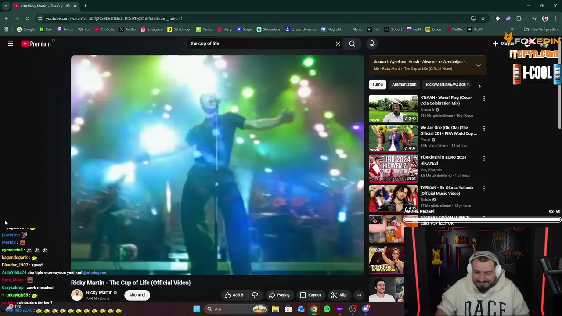Click the video player to pause
This screenshot has width=562, height=316.
coord(217,165)
